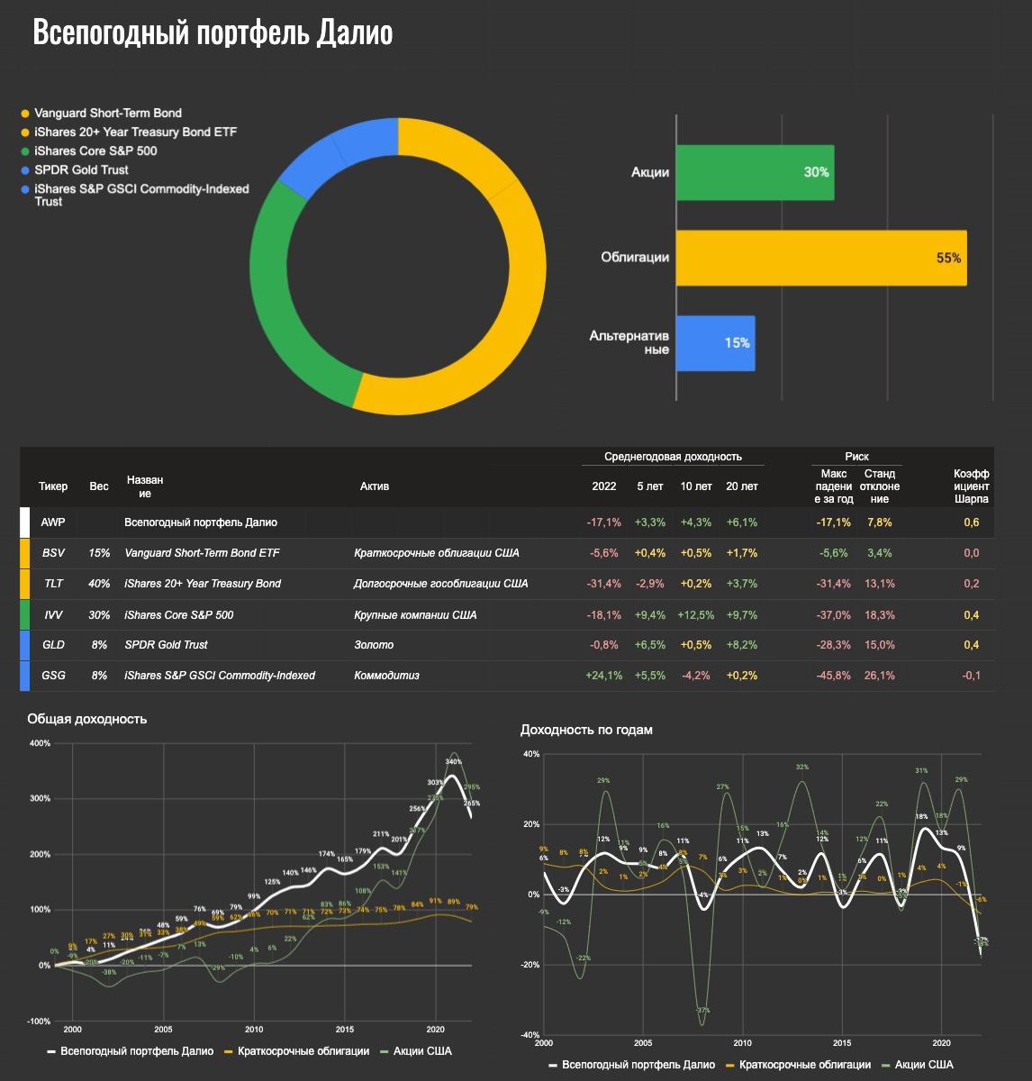Select the yellow Облигации 55% bar
The height and width of the screenshot is (1081, 1032).
pyautogui.click(x=820, y=258)
